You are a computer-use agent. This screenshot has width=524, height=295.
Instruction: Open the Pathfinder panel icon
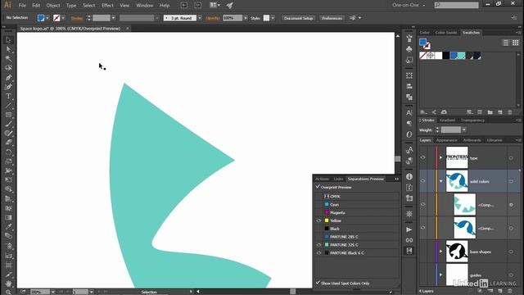pyautogui.click(x=409, y=97)
